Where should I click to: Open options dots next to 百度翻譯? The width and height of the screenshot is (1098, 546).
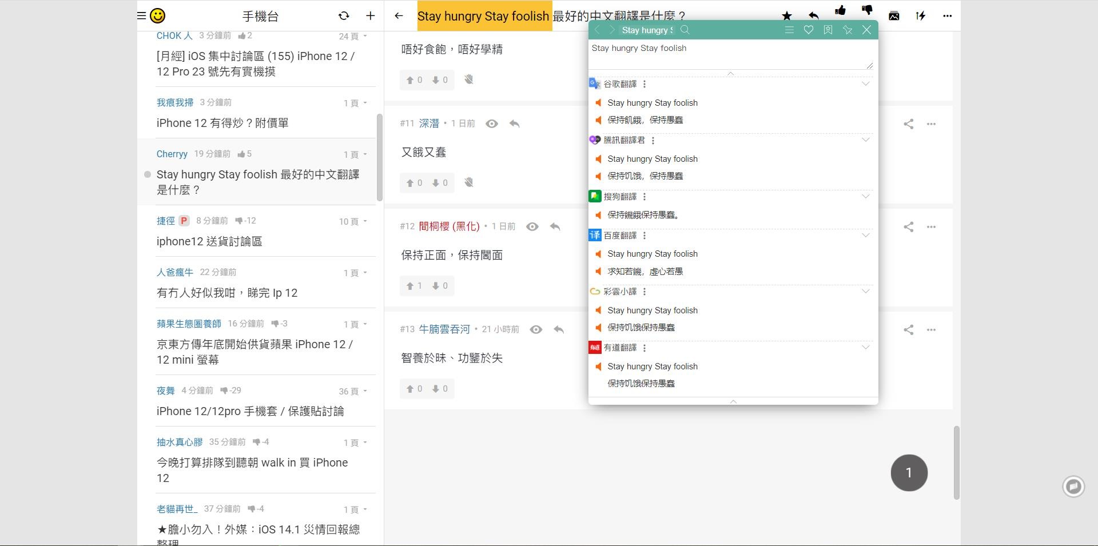[645, 236]
